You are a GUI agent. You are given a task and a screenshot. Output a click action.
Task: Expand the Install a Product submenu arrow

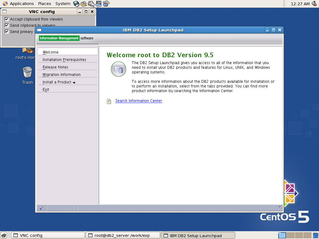coord(74,82)
